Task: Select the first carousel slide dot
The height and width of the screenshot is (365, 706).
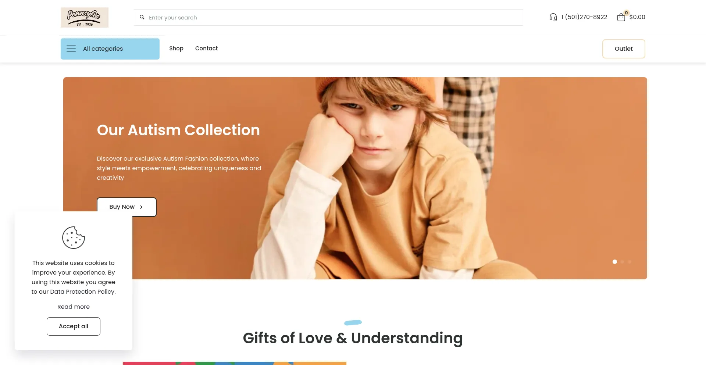Action: [x=615, y=262]
